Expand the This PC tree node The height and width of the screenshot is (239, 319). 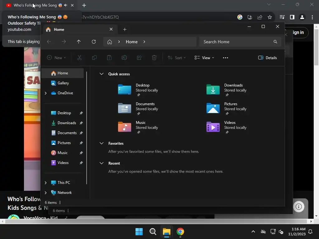45,183
